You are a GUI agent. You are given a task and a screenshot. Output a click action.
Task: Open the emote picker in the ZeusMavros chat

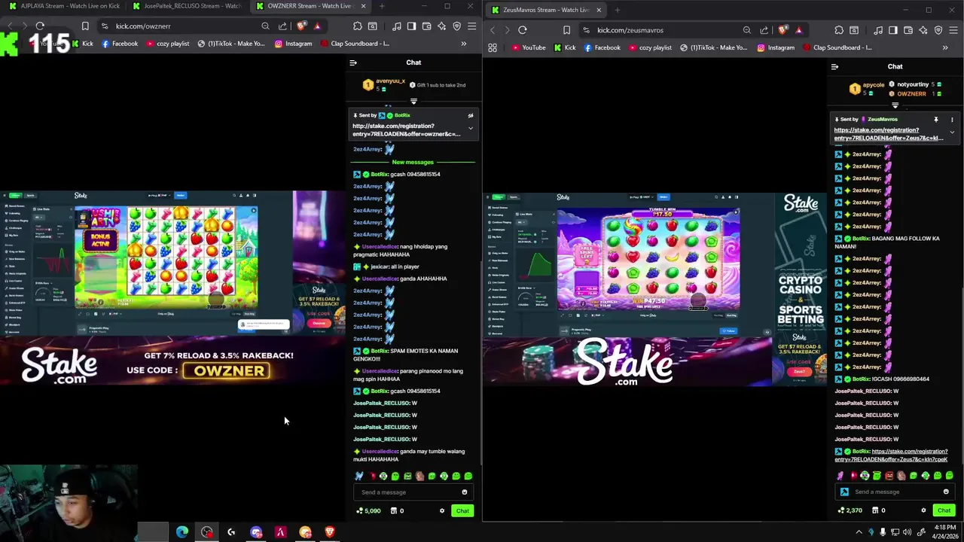(x=946, y=492)
